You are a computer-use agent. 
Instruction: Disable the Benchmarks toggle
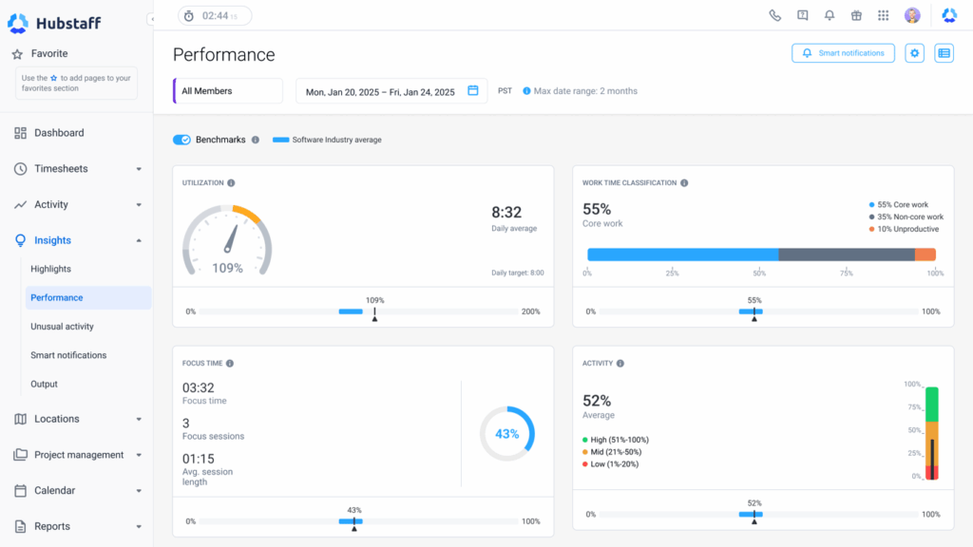(x=181, y=139)
